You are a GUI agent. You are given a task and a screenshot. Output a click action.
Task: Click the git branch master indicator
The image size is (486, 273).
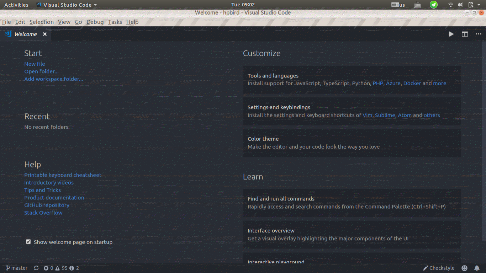pyautogui.click(x=16, y=268)
